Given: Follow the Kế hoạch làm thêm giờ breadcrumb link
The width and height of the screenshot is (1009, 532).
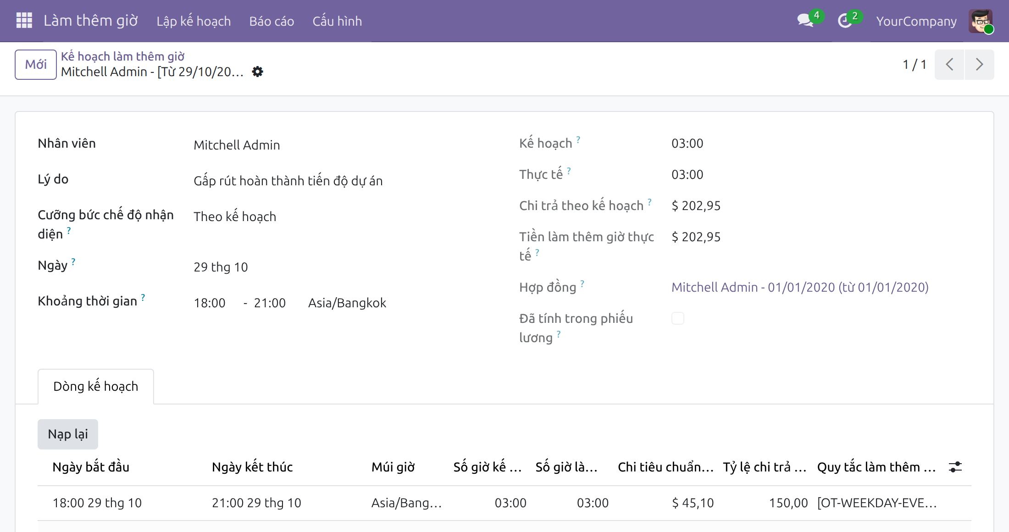Looking at the screenshot, I should (x=122, y=56).
